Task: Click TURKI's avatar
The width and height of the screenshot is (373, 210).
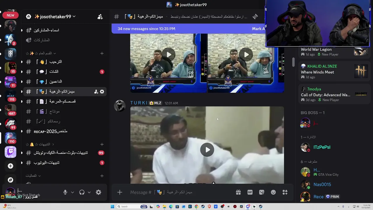Action: coord(119,106)
